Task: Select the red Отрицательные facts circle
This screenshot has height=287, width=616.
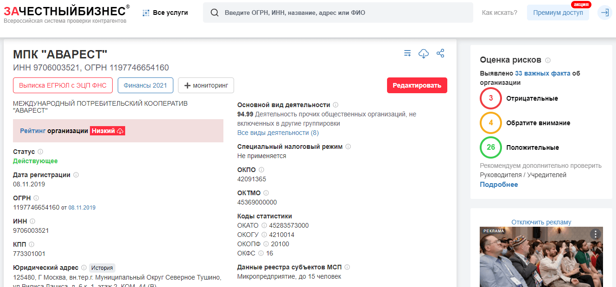Action: pos(491,98)
